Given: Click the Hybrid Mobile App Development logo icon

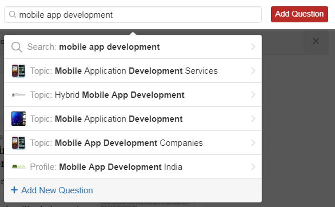Looking at the screenshot, I should point(19,95).
